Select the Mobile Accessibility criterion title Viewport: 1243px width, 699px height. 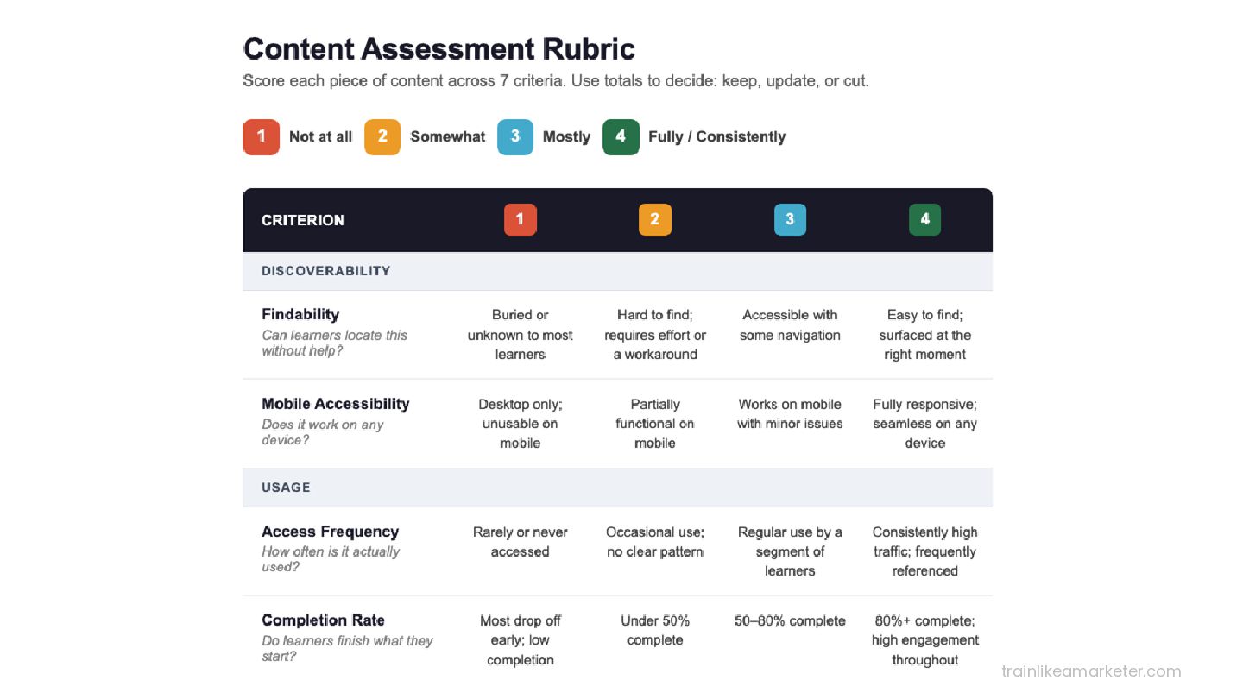(x=336, y=404)
